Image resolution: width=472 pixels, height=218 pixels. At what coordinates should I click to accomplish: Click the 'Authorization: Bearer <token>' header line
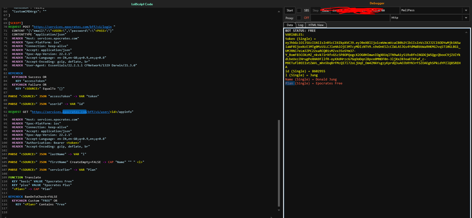point(46,142)
